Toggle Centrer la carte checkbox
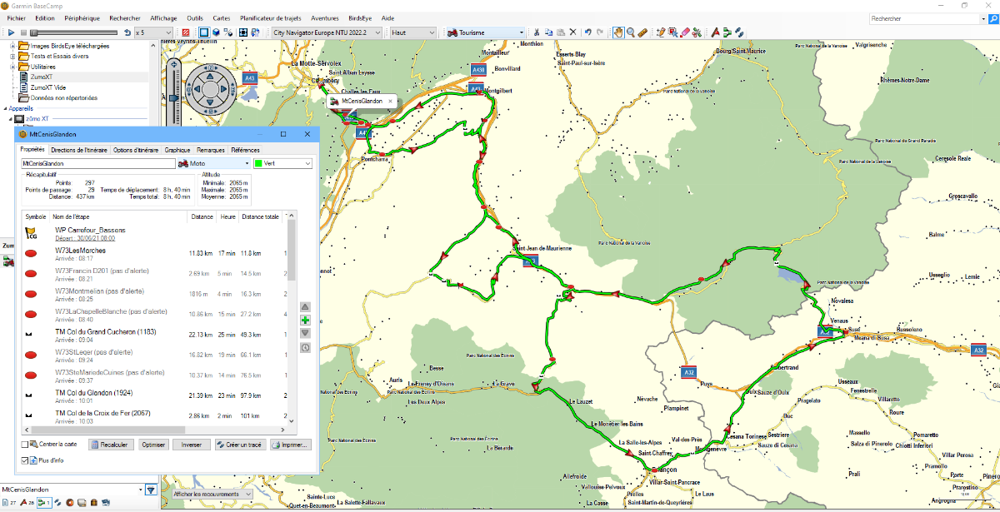Image resolution: width=1000 pixels, height=512 pixels. point(25,445)
